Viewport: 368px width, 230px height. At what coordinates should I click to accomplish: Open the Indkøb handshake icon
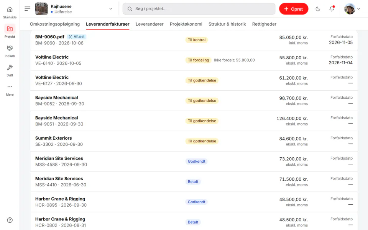point(10,48)
